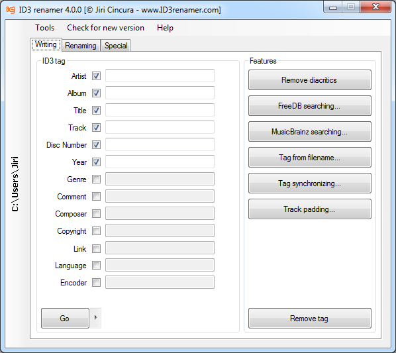This screenshot has height=353, width=396.
Task: Uncheck the Disc Number checkbox
Action: 96,144
